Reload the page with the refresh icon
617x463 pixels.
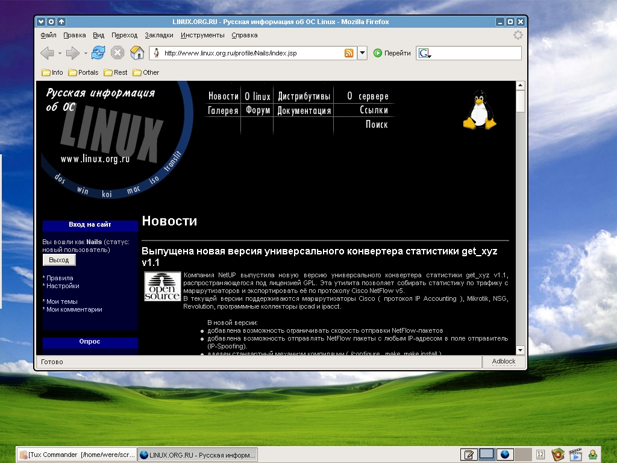click(98, 52)
